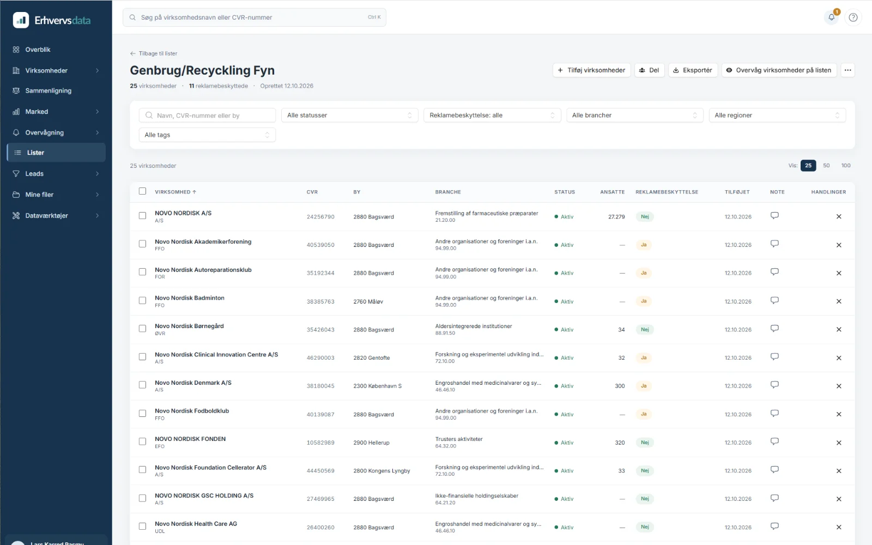Image resolution: width=872 pixels, height=545 pixels.
Task: Open the Alle statusser dropdown
Action: pyautogui.click(x=349, y=115)
